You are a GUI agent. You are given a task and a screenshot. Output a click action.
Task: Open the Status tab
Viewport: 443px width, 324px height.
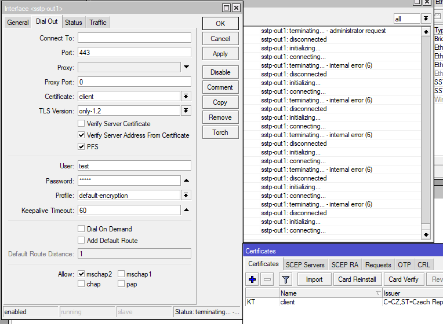click(x=74, y=23)
